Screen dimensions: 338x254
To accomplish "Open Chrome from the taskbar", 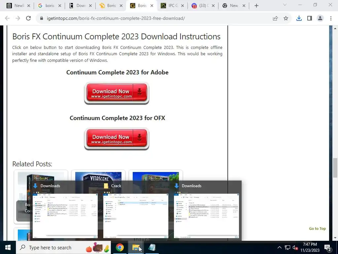I will [119, 247].
